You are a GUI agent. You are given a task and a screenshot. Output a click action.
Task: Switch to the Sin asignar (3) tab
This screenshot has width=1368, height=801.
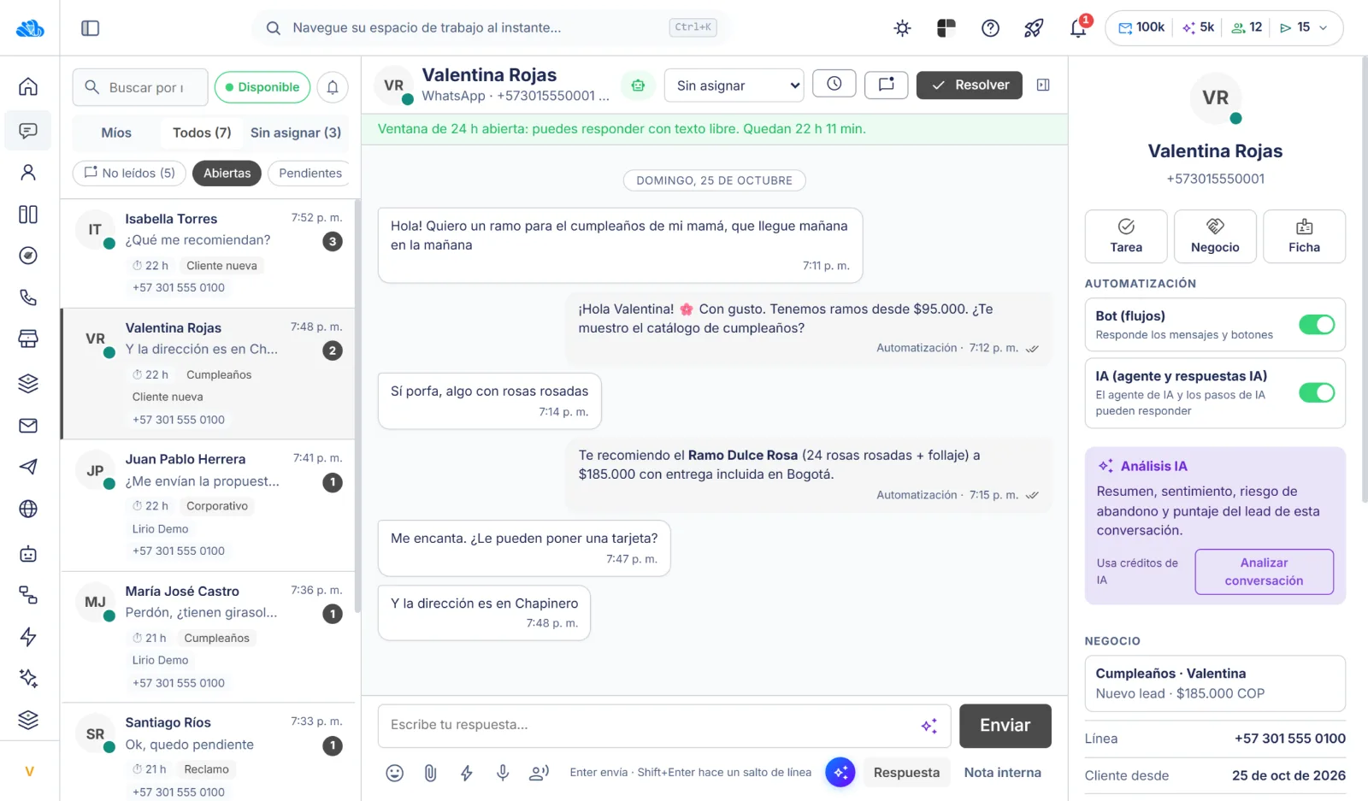coord(296,133)
